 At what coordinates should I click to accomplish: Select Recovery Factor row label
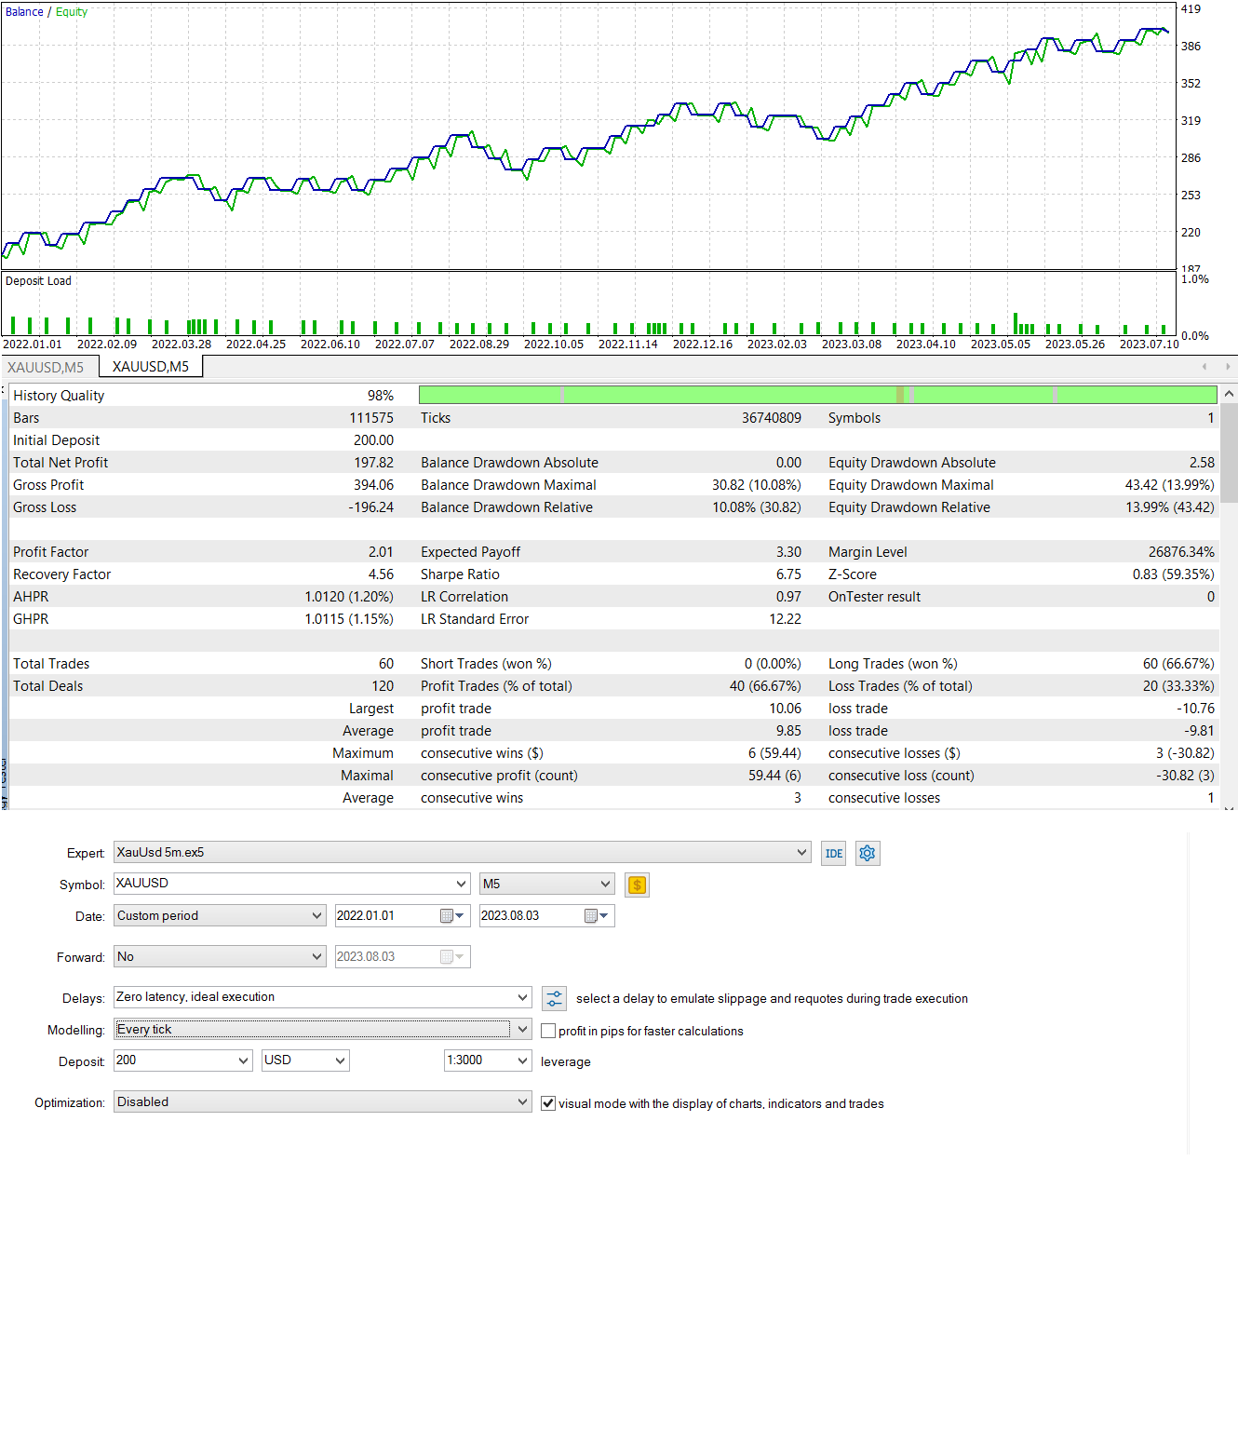[62, 574]
